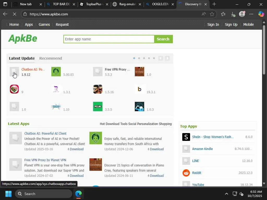
Task: Open SheIn icon in Top Apps
Action: coord(186,137)
